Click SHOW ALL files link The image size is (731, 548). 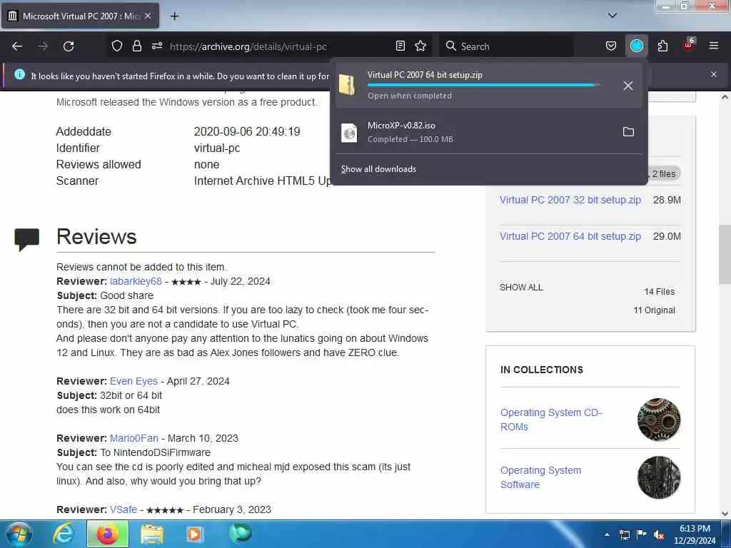pyautogui.click(x=521, y=287)
